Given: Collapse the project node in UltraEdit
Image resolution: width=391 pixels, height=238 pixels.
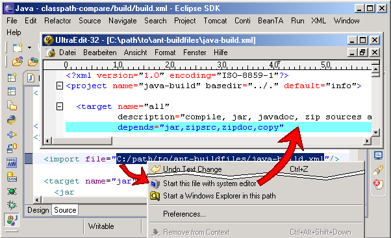Looking at the screenshot, I should point(60,86).
